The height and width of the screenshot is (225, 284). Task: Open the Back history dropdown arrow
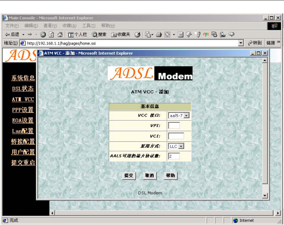coord(23,34)
